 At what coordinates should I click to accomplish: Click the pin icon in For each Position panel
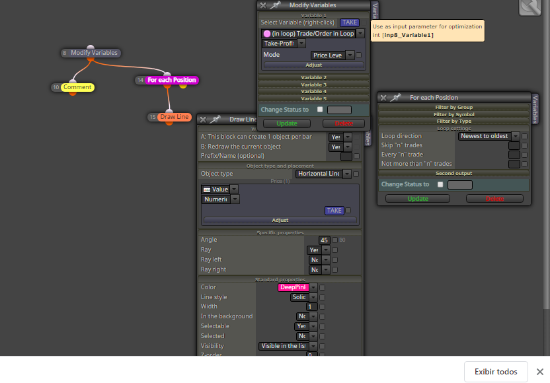point(396,98)
